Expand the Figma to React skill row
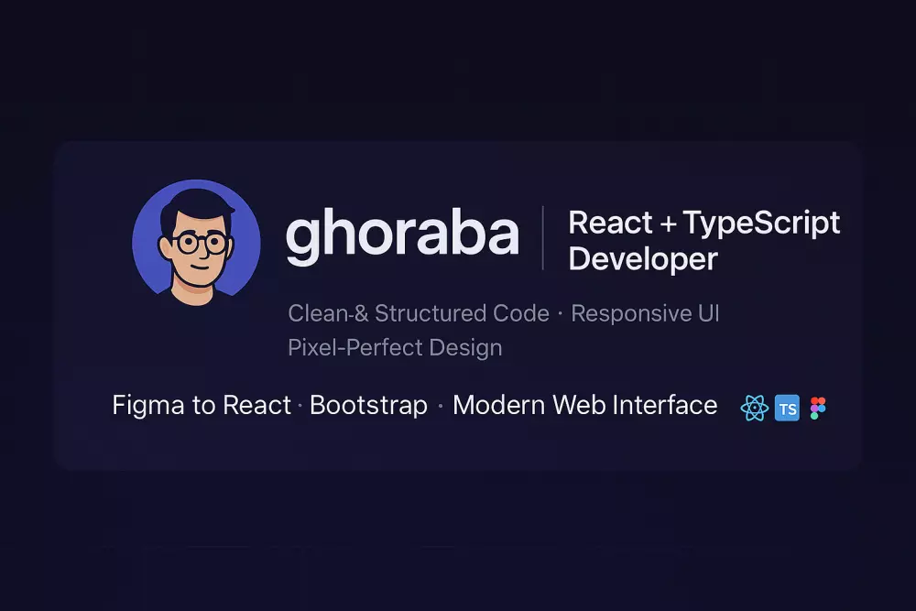The height and width of the screenshot is (611, 916). [x=202, y=405]
